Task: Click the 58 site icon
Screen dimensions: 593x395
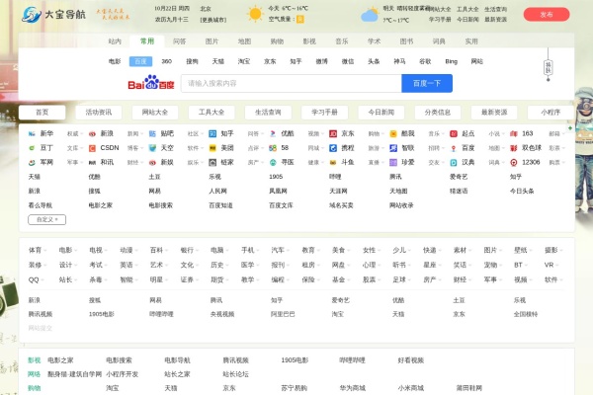Action: (x=273, y=148)
